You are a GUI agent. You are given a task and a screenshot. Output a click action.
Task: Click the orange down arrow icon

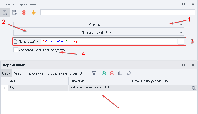[x=34, y=12]
